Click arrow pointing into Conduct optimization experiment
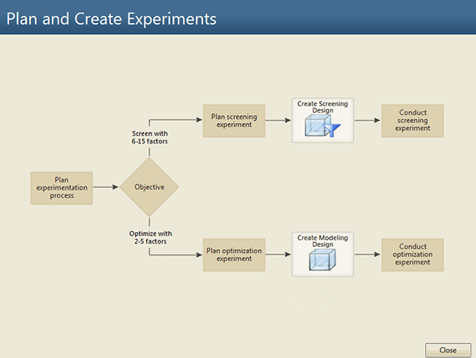 click(x=367, y=255)
